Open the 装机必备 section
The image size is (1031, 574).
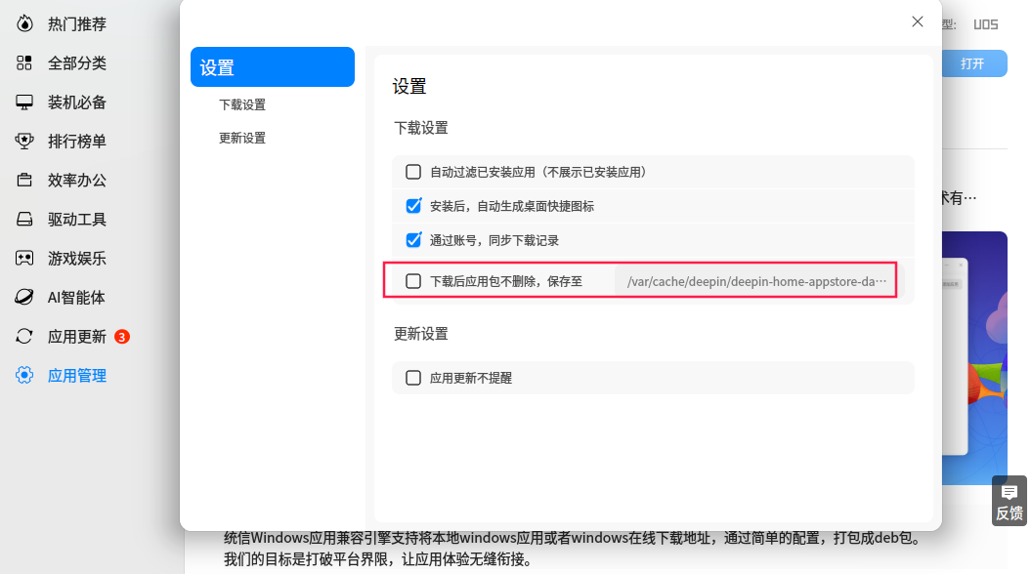tap(77, 102)
